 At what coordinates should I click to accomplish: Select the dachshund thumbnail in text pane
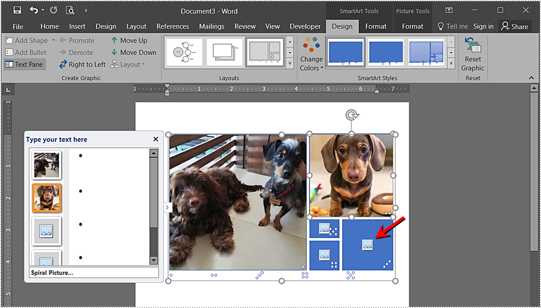tap(46, 198)
